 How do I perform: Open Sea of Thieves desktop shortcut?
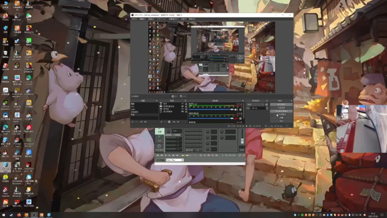click(29, 79)
